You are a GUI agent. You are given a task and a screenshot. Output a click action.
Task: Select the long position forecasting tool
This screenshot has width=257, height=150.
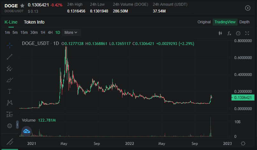coord(10,114)
